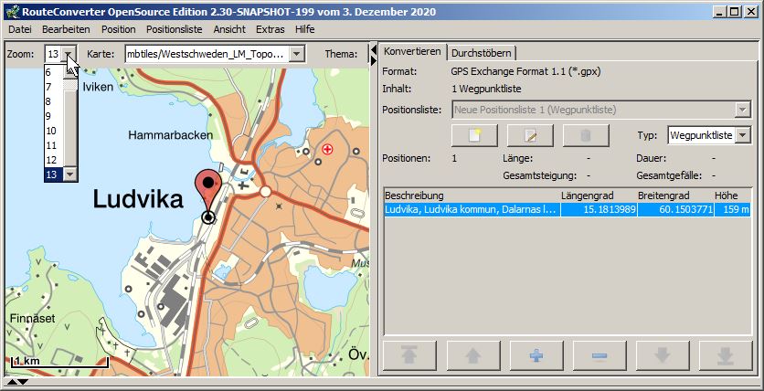764x391 pixels.
Task: Click the blue plus add position button
Action: 536,355
